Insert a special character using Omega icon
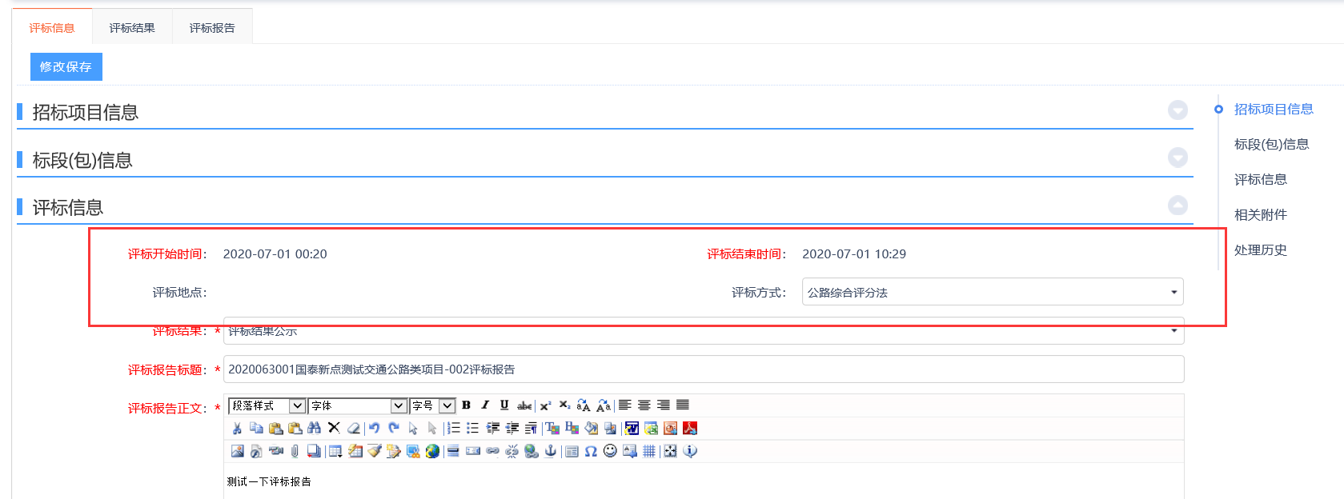The image size is (1344, 499). point(591,452)
